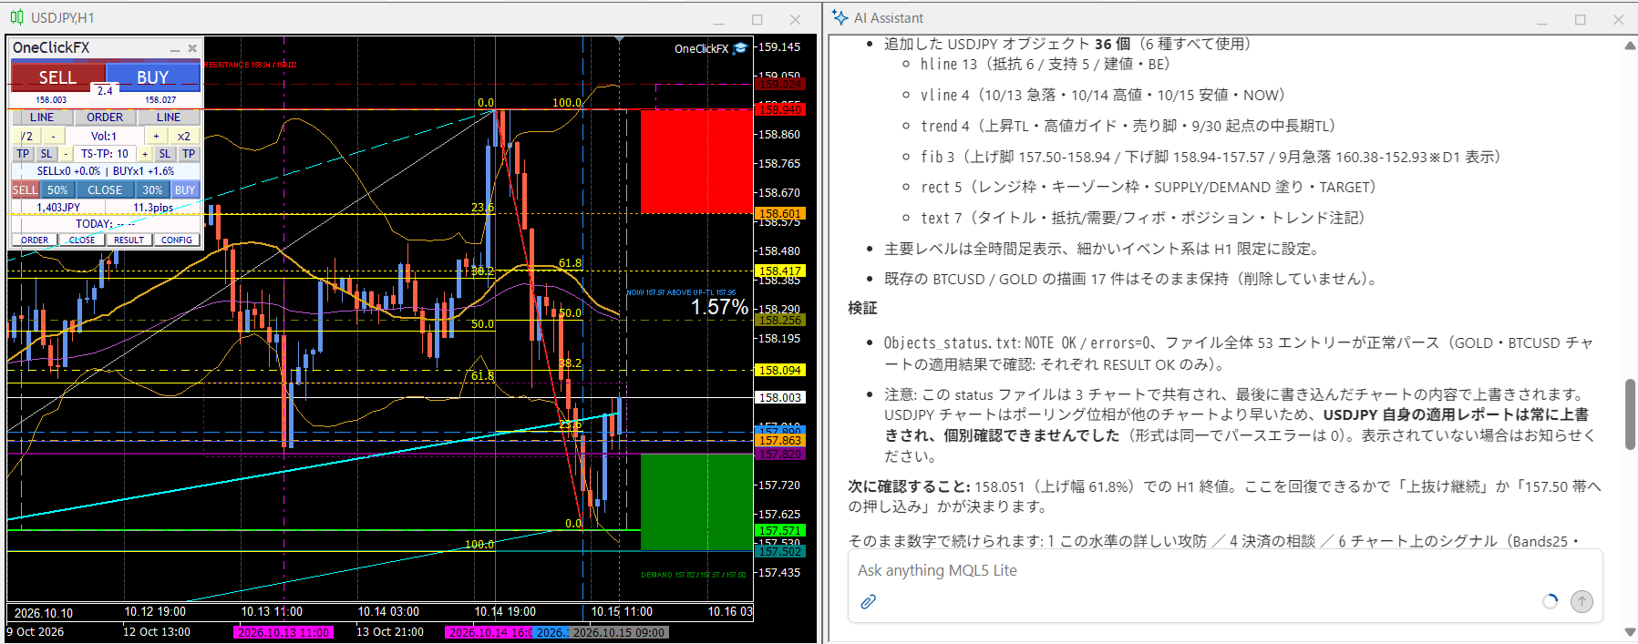The width and height of the screenshot is (1638, 644).
Task: Halve the volume with the /2 button
Action: click(x=26, y=136)
